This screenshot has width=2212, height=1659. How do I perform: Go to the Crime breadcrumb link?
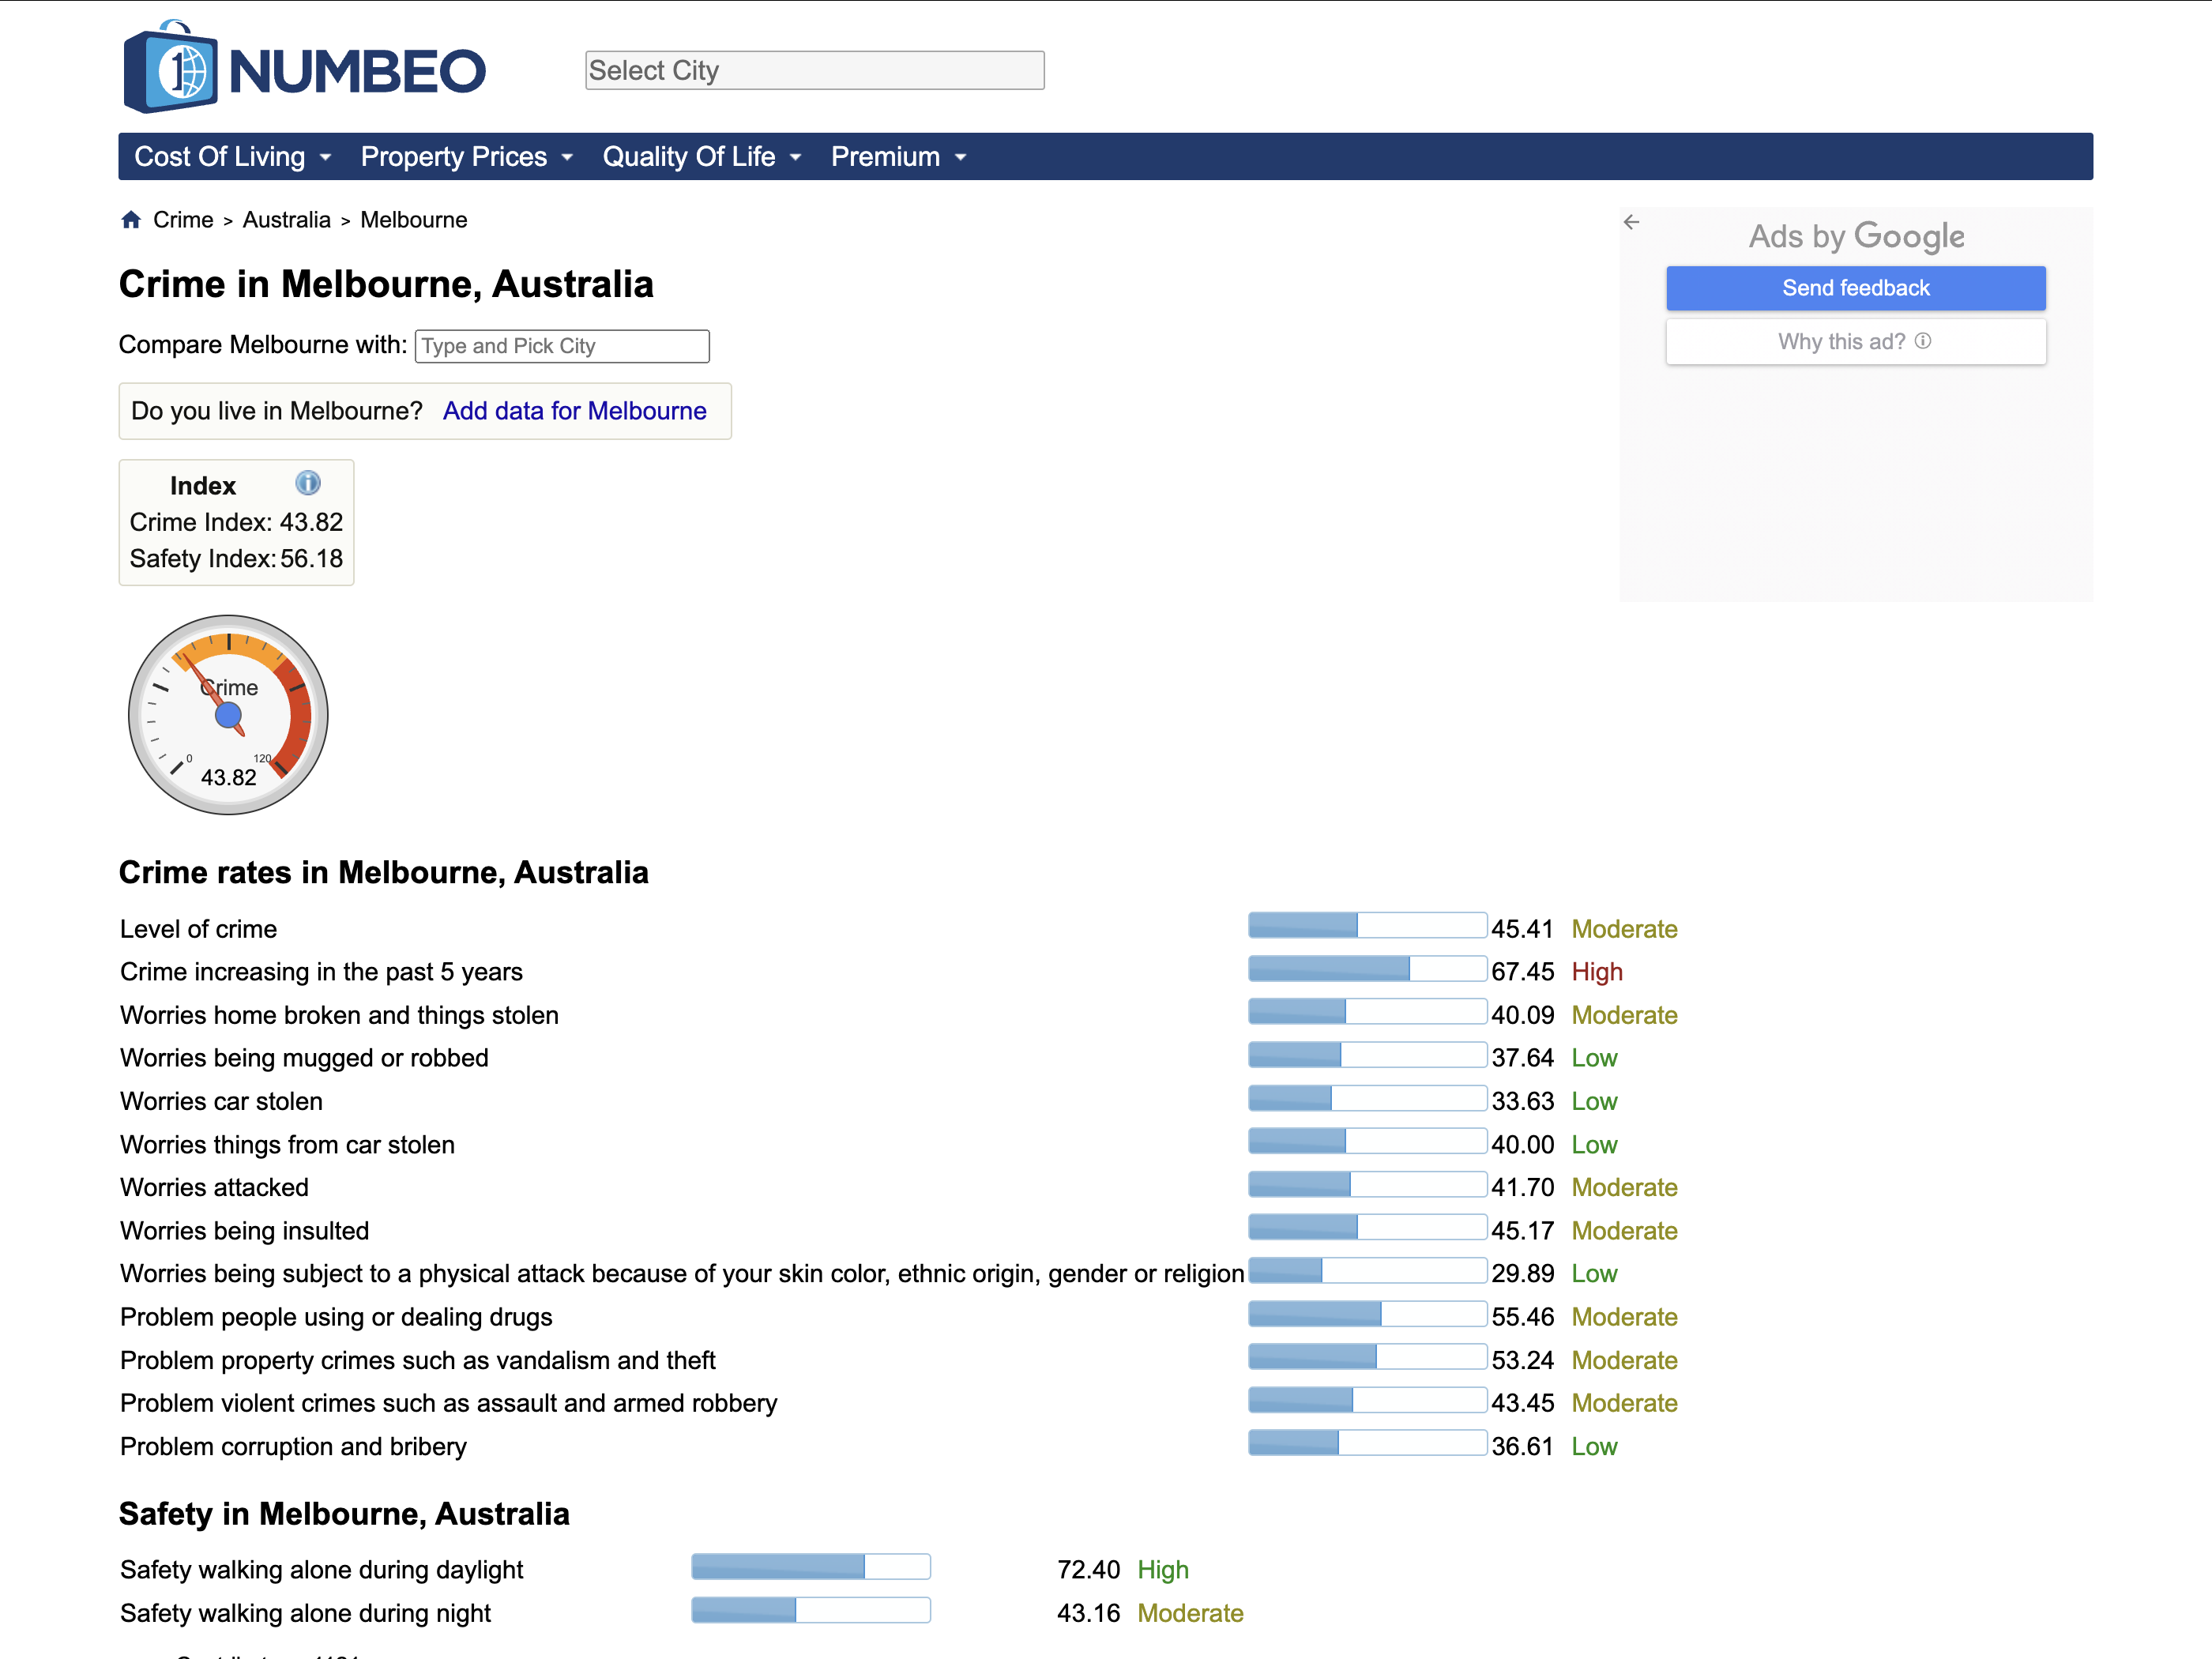point(183,220)
